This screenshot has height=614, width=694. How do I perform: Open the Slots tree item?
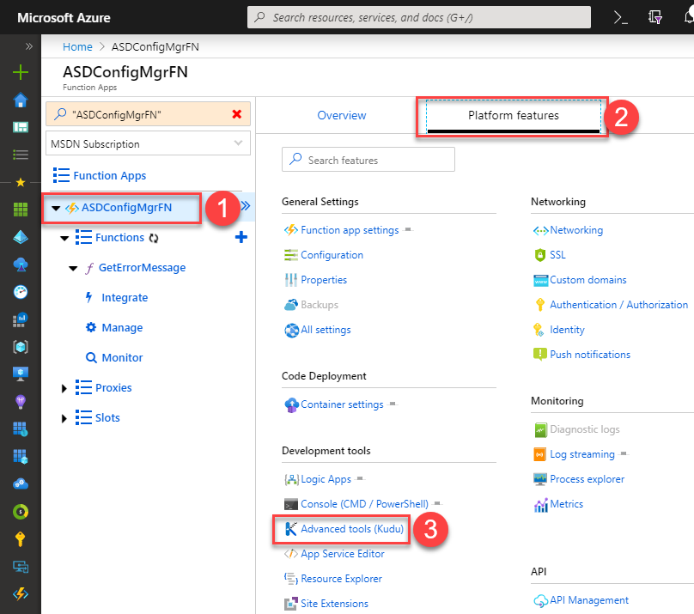(107, 418)
